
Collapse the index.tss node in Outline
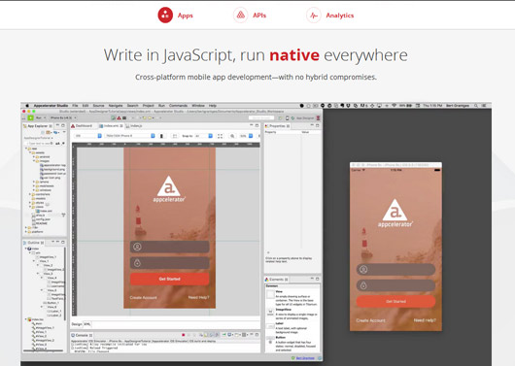(x=26, y=319)
